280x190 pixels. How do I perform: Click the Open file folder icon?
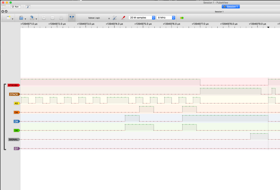[21, 18]
